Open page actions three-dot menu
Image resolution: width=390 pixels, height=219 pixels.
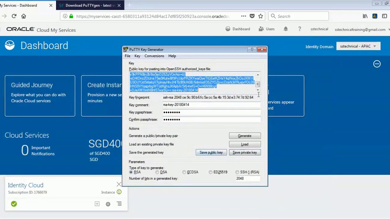pyautogui.click(x=243, y=16)
